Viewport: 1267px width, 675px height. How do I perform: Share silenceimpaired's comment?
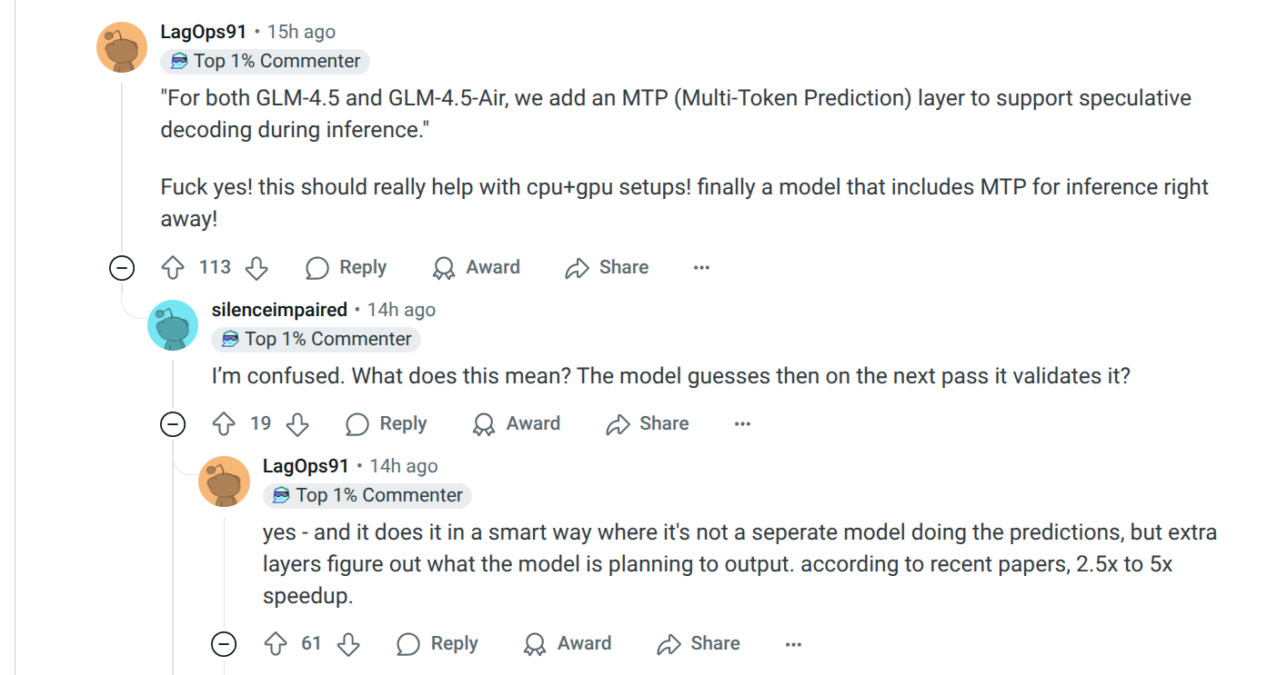[x=648, y=424]
